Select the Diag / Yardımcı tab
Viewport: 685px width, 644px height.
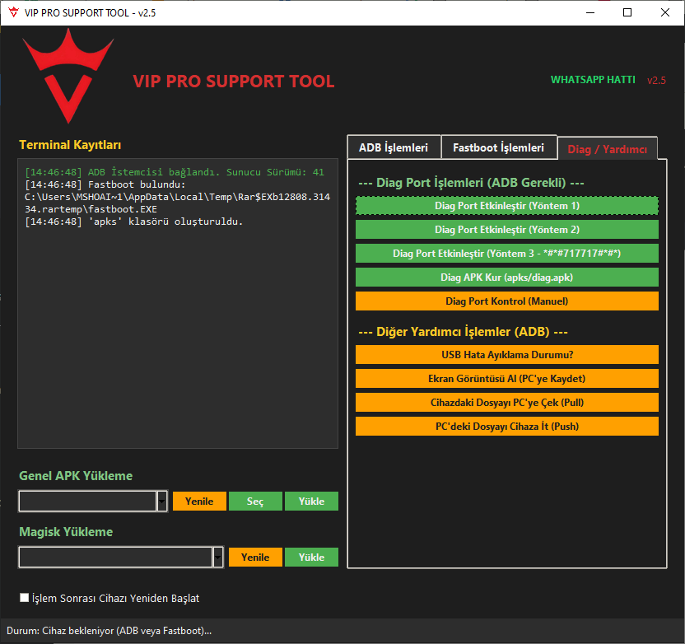point(608,149)
